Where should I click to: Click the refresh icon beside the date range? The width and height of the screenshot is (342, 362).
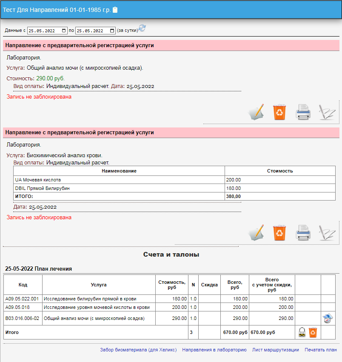coord(142,28)
